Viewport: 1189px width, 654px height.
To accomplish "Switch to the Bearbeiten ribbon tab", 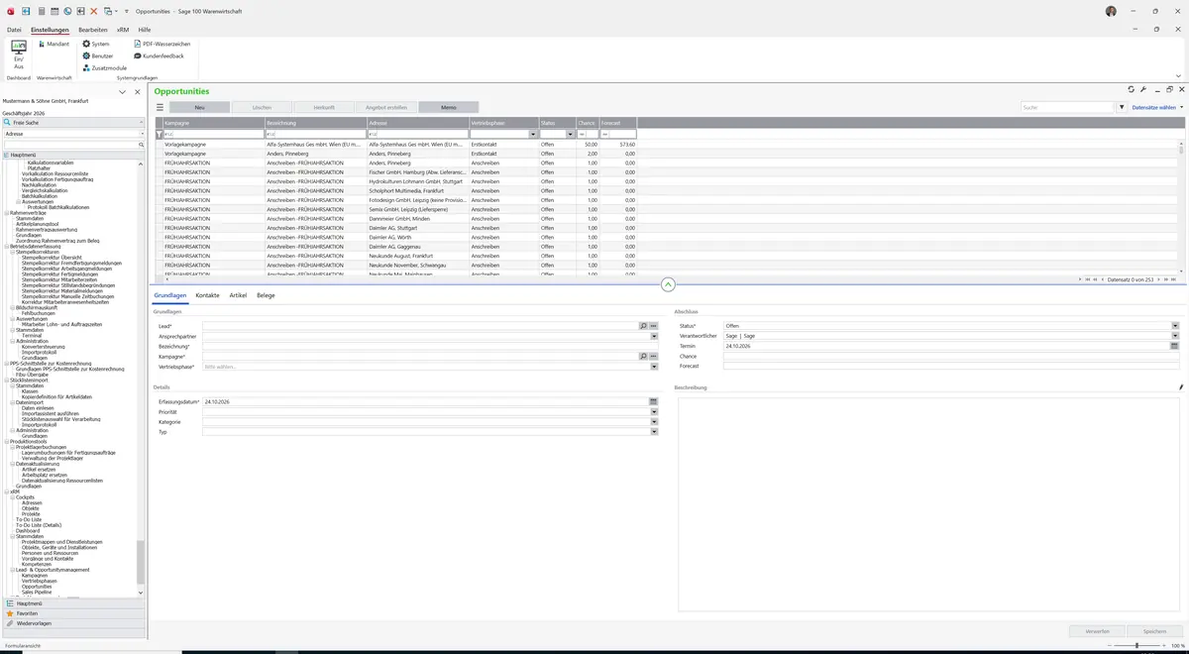I will click(x=93, y=30).
